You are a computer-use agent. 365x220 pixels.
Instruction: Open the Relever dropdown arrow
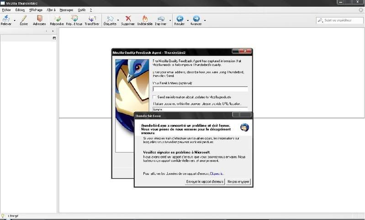click(x=15, y=20)
